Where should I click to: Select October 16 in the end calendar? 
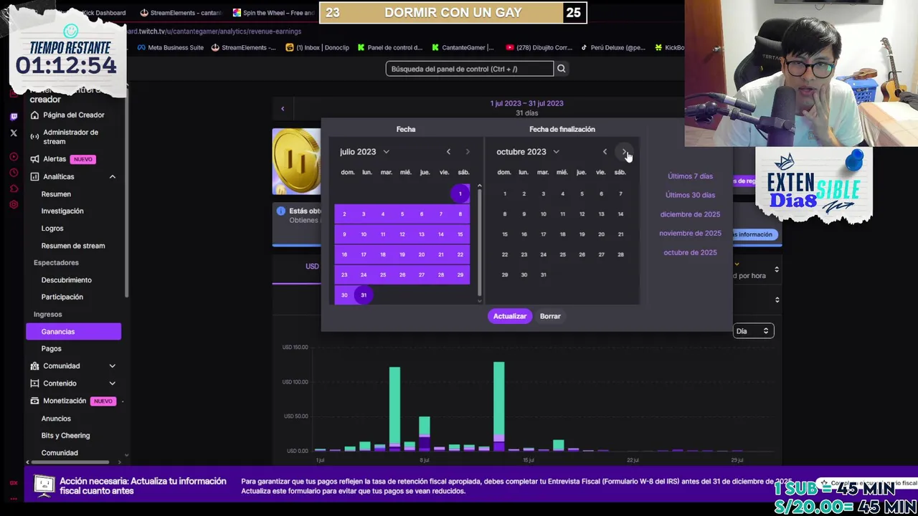524,234
